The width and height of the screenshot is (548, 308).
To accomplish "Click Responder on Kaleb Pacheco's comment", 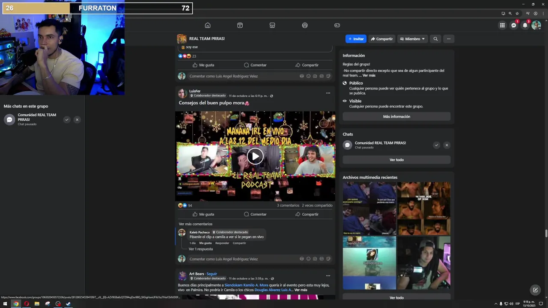I will pyautogui.click(x=222, y=243).
